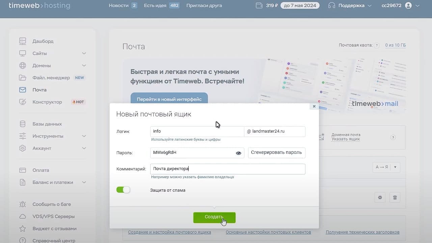Click the Почта envelope icon in sidebar
Screen dimensions: 432x243
click(23, 90)
